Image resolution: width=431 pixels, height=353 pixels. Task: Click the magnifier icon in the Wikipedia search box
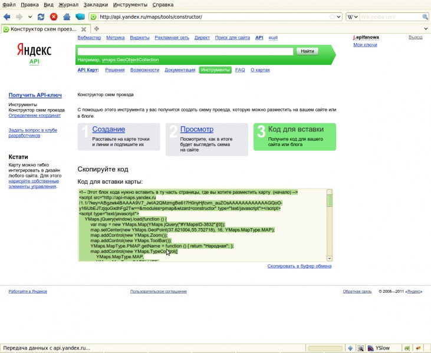coord(425,17)
